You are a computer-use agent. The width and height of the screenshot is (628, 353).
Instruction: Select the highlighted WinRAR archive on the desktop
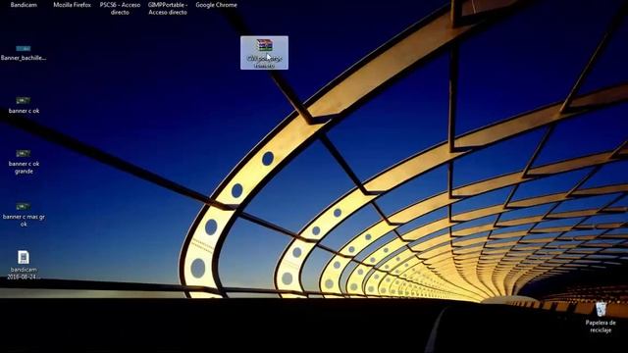264,52
